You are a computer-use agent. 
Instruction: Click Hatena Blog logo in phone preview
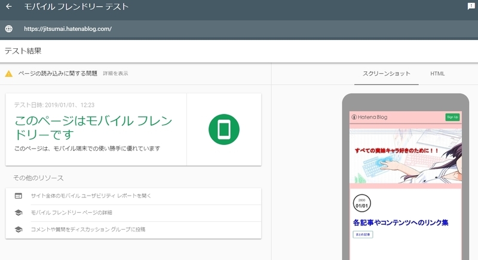click(x=369, y=117)
